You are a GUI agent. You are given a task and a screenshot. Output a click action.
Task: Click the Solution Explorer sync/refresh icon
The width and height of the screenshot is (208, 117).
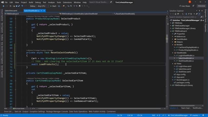pyautogui.click(x=186, y=14)
